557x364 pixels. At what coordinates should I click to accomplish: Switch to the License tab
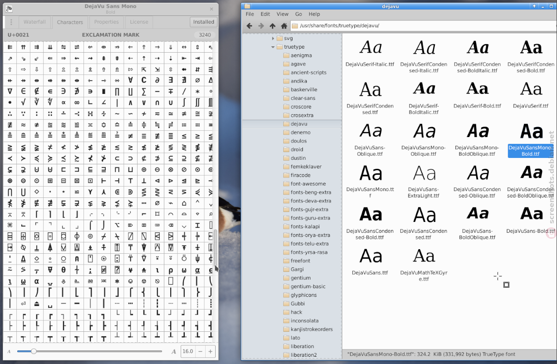click(139, 22)
